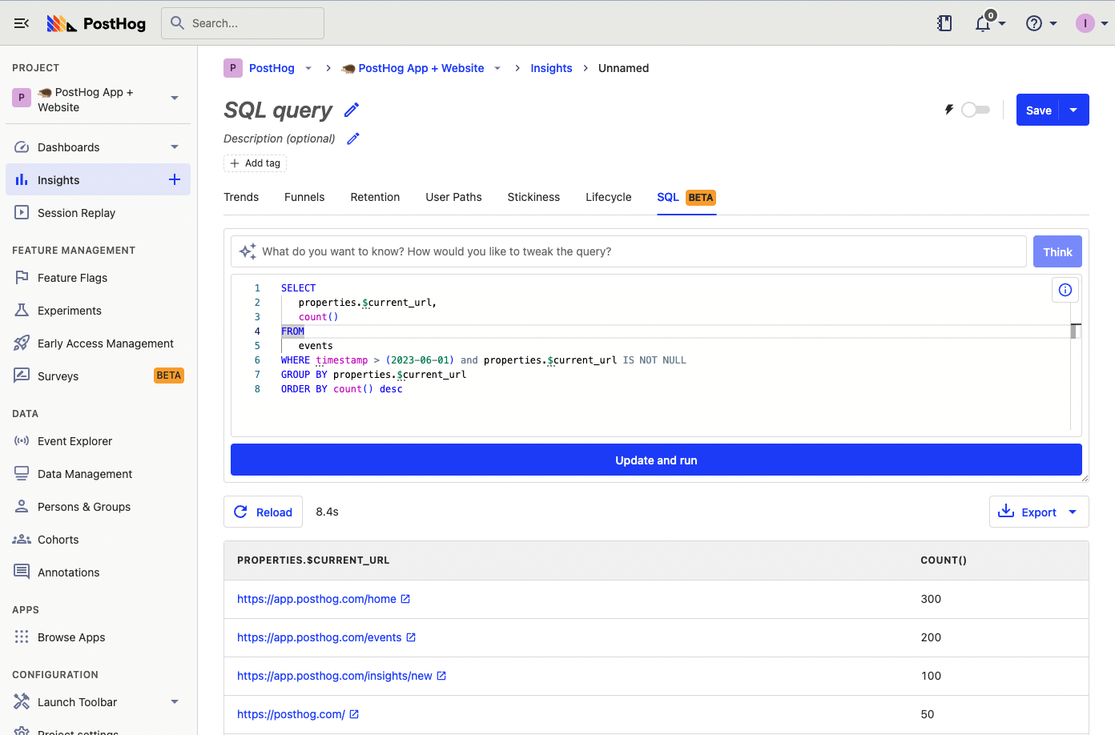Switch to the Retention tab
1115x735 pixels.
pyautogui.click(x=375, y=197)
